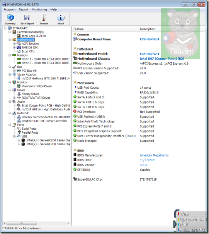209x234 pixels.
Task: Click the SMBIOS DMI icon
Action: coord(19,47)
